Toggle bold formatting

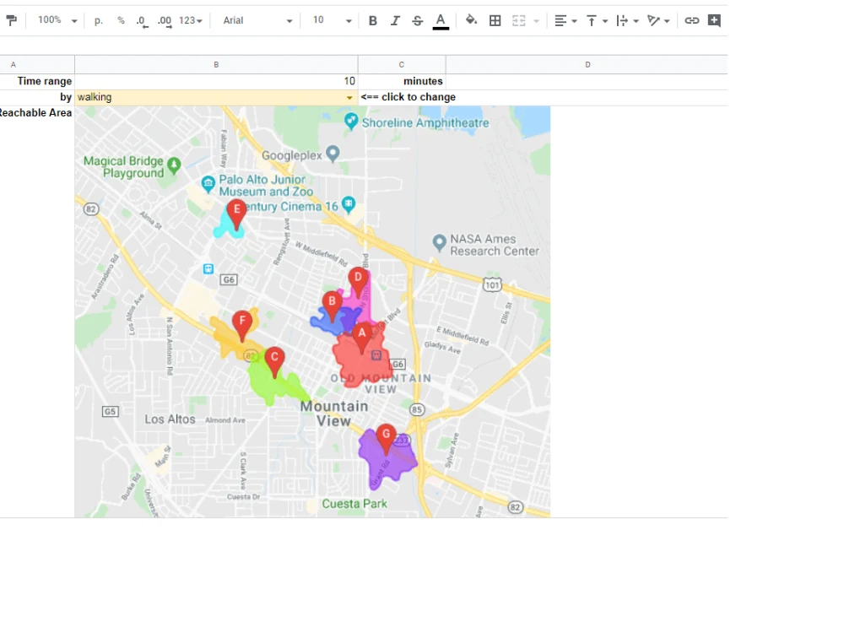point(372,20)
